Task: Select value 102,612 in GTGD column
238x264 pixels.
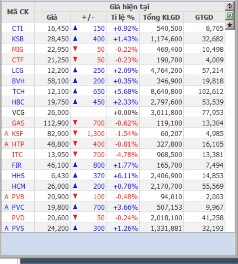Action: [x=211, y=92]
